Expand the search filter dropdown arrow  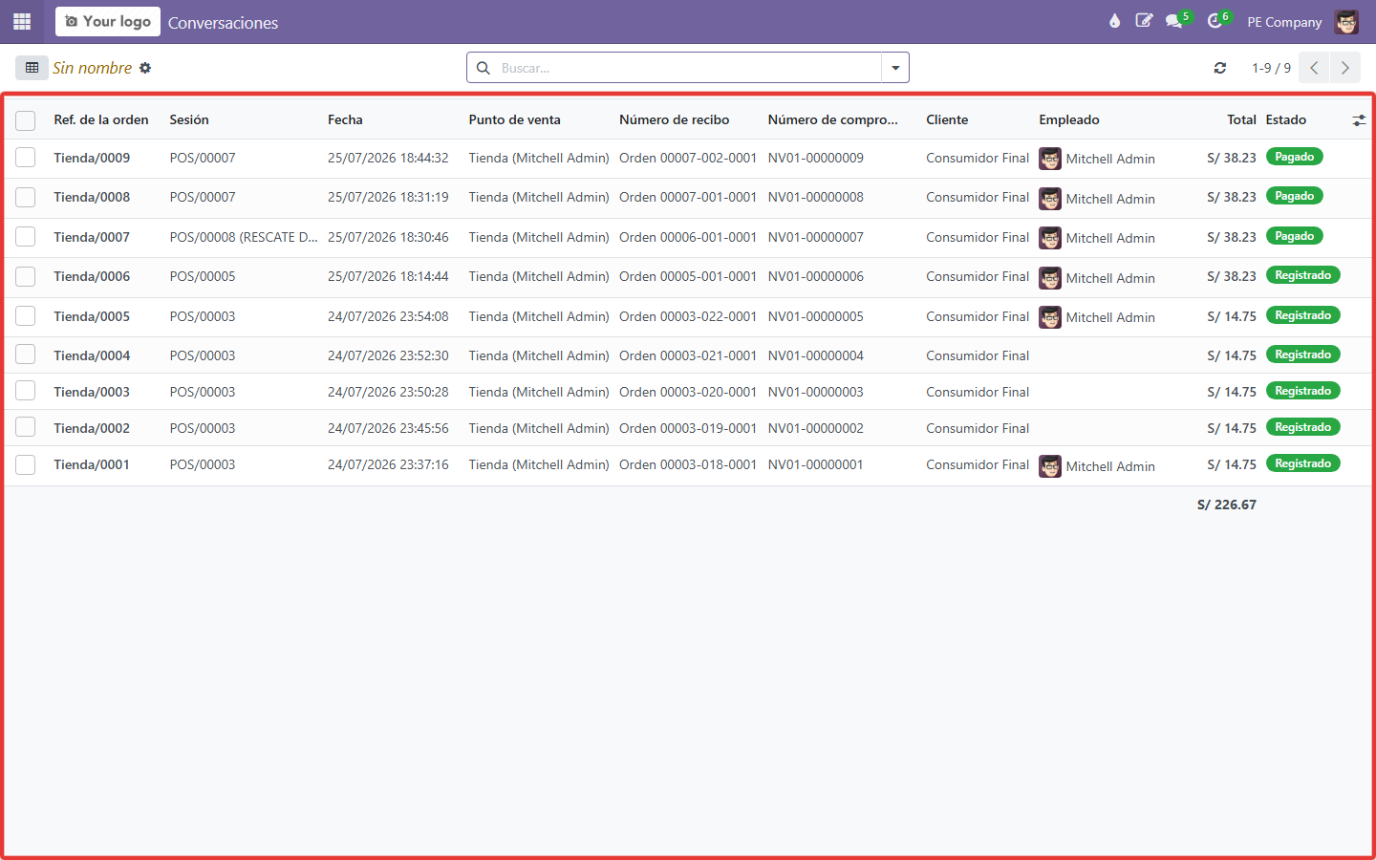click(x=895, y=68)
